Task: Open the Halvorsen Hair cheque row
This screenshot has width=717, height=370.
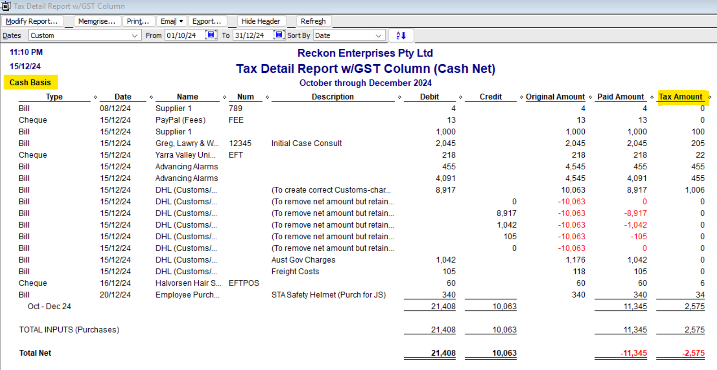Action: tap(188, 283)
